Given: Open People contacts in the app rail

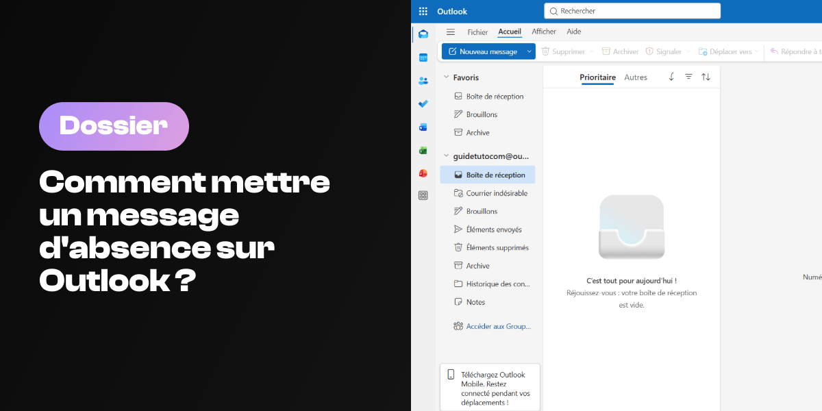Looking at the screenshot, I should pyautogui.click(x=423, y=81).
